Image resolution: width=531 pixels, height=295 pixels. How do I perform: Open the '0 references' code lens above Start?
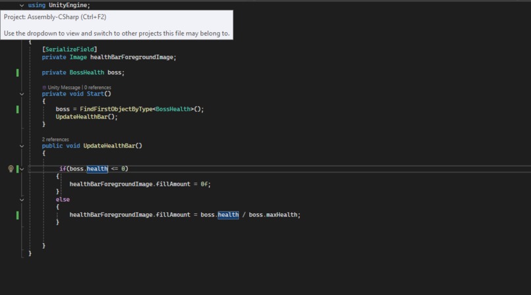[x=98, y=88]
